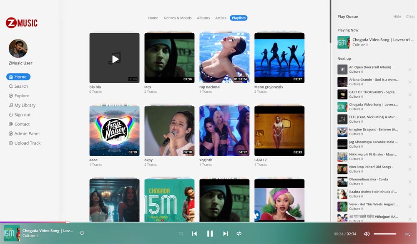Mute the volume speaker icon
Screen dimensions: 417x244
point(367,234)
